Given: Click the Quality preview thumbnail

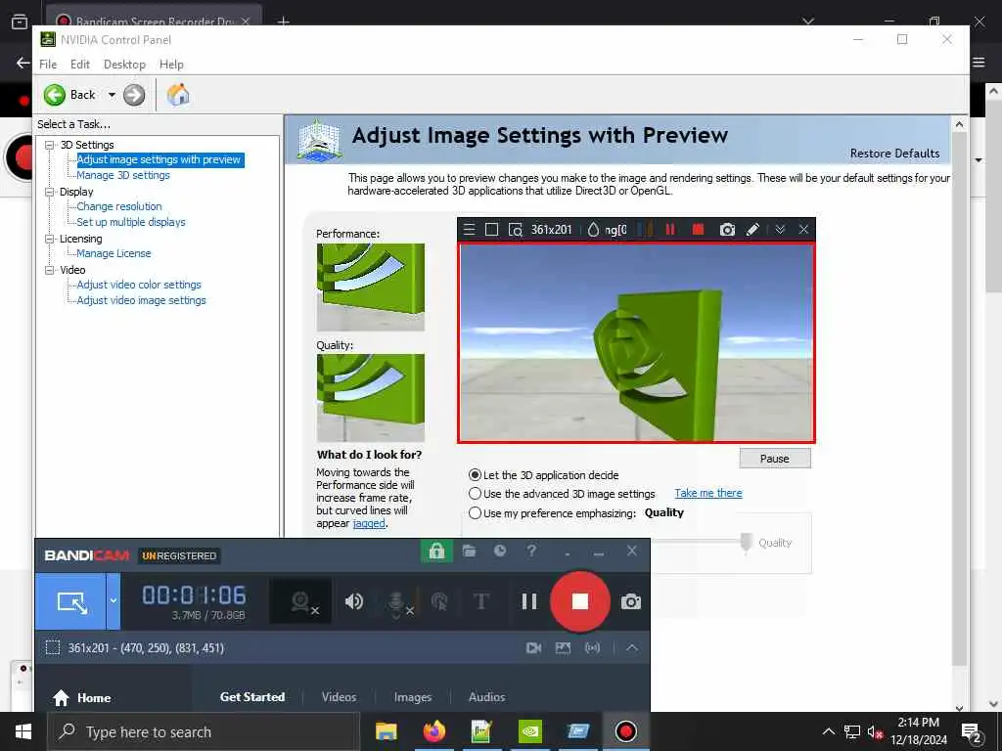Looking at the screenshot, I should point(371,398).
